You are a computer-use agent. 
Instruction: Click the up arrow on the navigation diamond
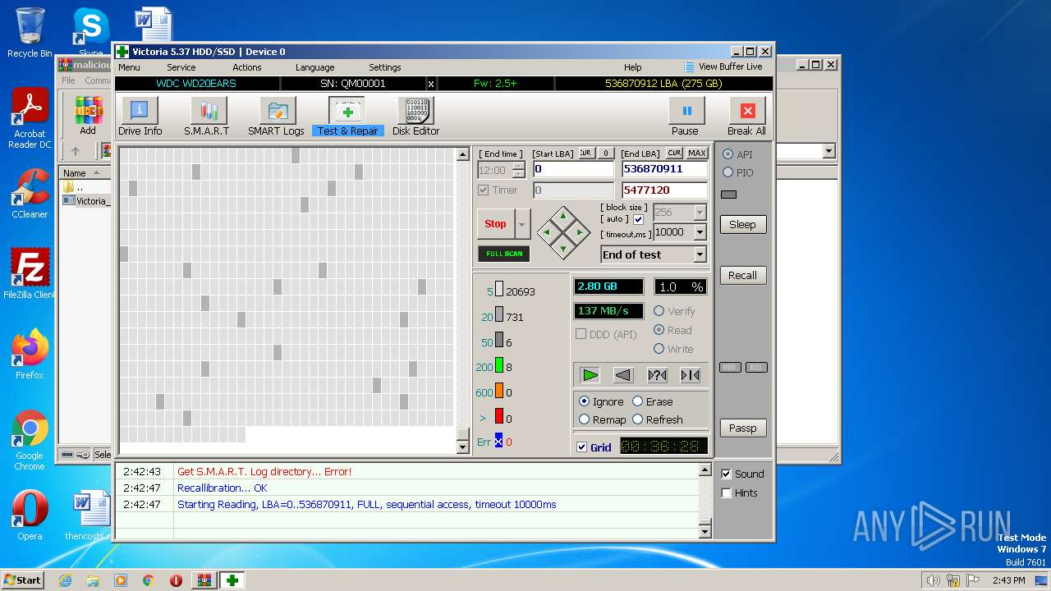tap(563, 217)
